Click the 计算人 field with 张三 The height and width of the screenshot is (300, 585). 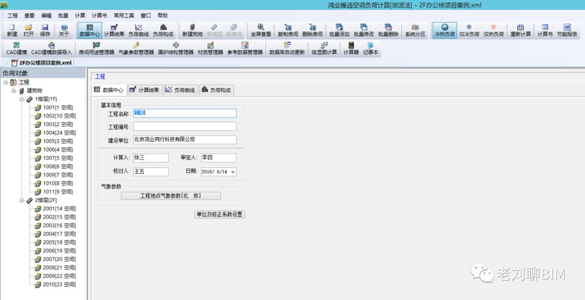[x=151, y=158]
